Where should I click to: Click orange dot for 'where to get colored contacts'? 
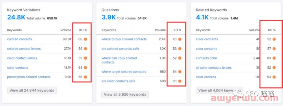pos(180,72)
